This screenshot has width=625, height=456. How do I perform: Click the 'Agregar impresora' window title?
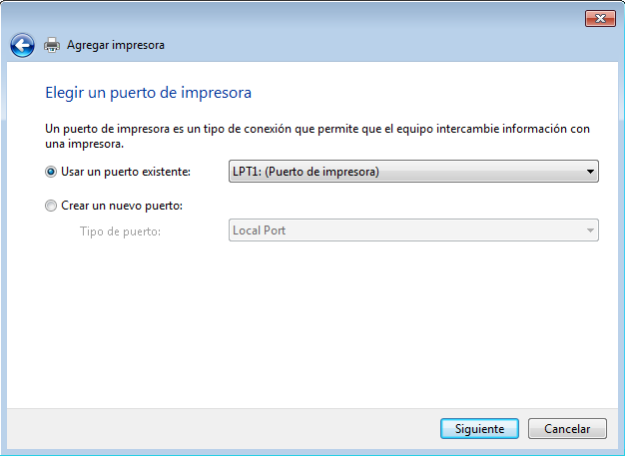tap(116, 45)
